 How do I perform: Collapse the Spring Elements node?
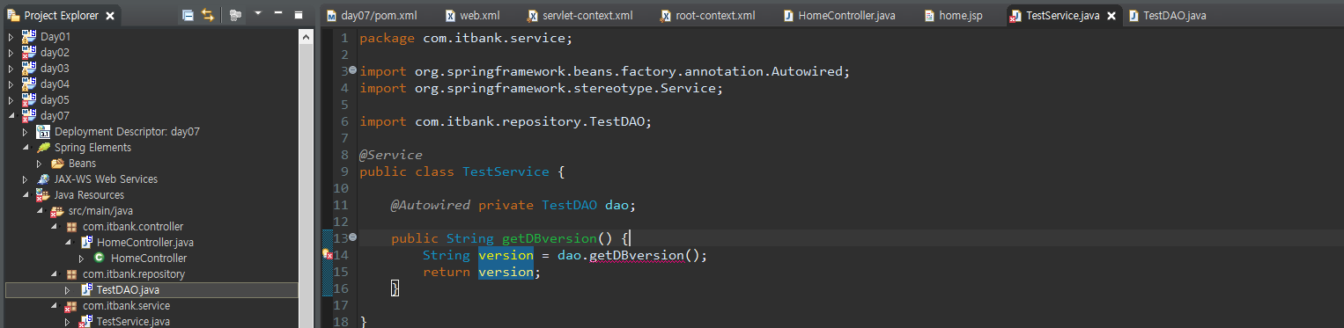(x=26, y=148)
